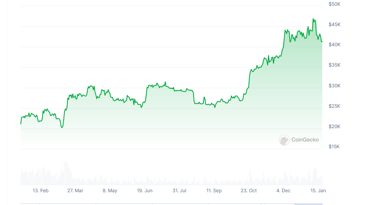Click the $15K price label
Image resolution: width=376 pixels, height=205 pixels.
[335, 147]
